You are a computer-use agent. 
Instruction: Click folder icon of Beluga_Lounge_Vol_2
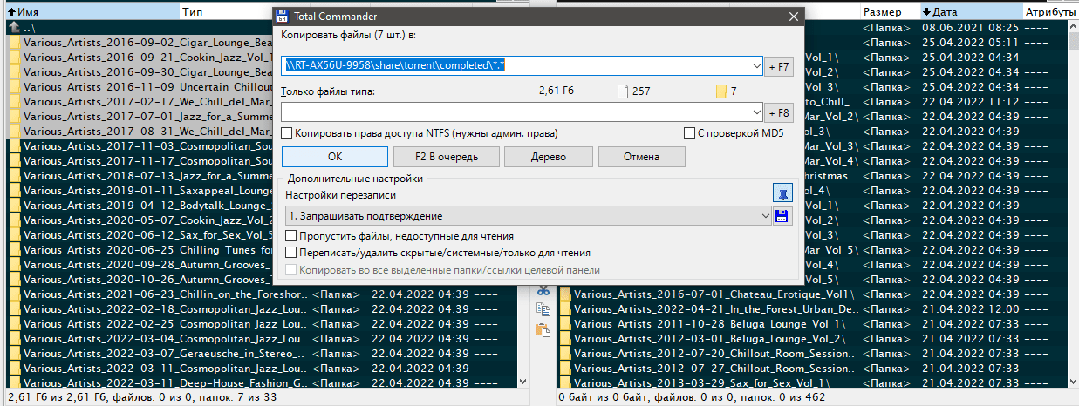(564, 339)
